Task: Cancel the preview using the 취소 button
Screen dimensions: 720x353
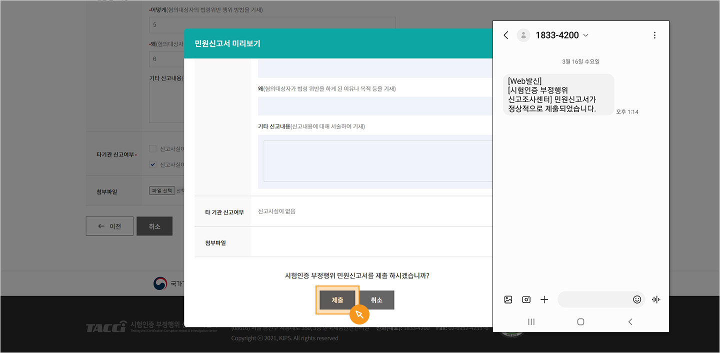Action: [376, 300]
